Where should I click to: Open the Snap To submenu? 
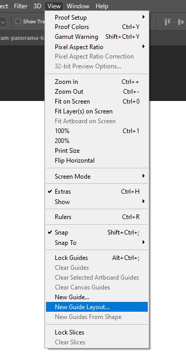click(97, 243)
